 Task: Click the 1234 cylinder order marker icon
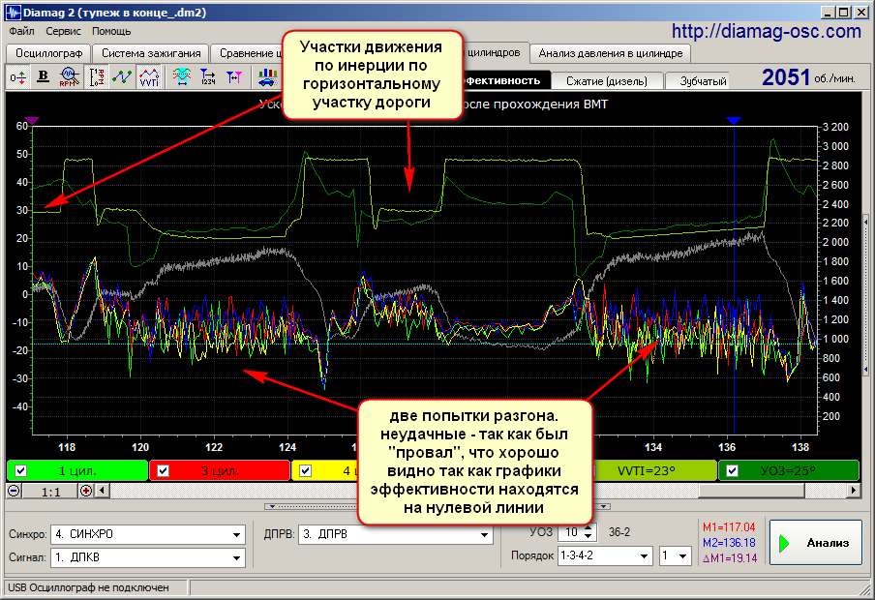[x=207, y=77]
